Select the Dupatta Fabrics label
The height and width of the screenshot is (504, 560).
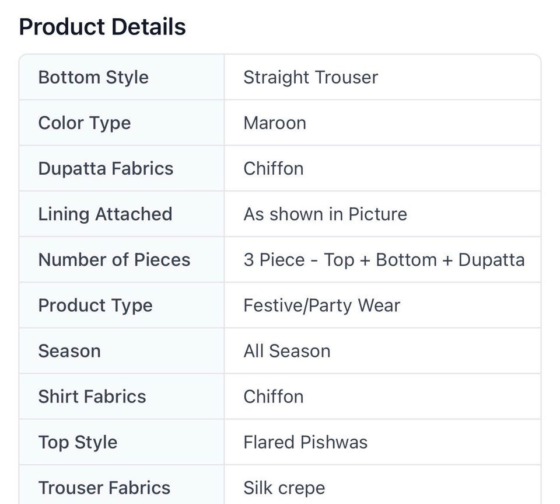[x=106, y=169]
